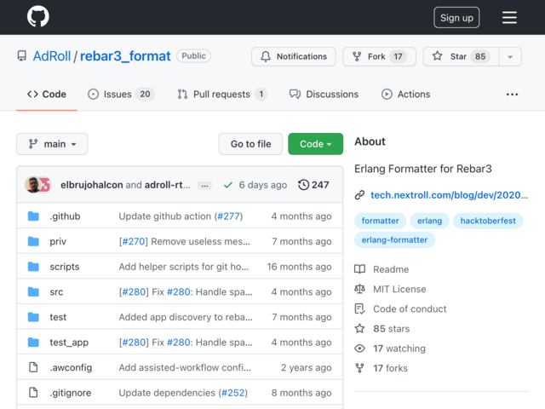Viewport: 545px width, 409px height.
Task: Click '2 years ago' timestamp for .awconfig
Action: [x=307, y=367]
